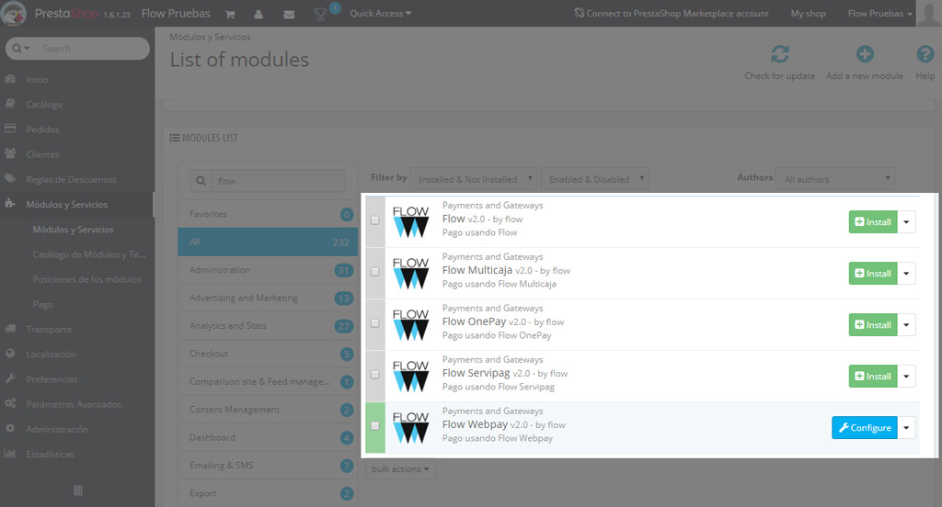942x507 pixels.
Task: Select the Emailing & SMS category
Action: click(x=268, y=465)
